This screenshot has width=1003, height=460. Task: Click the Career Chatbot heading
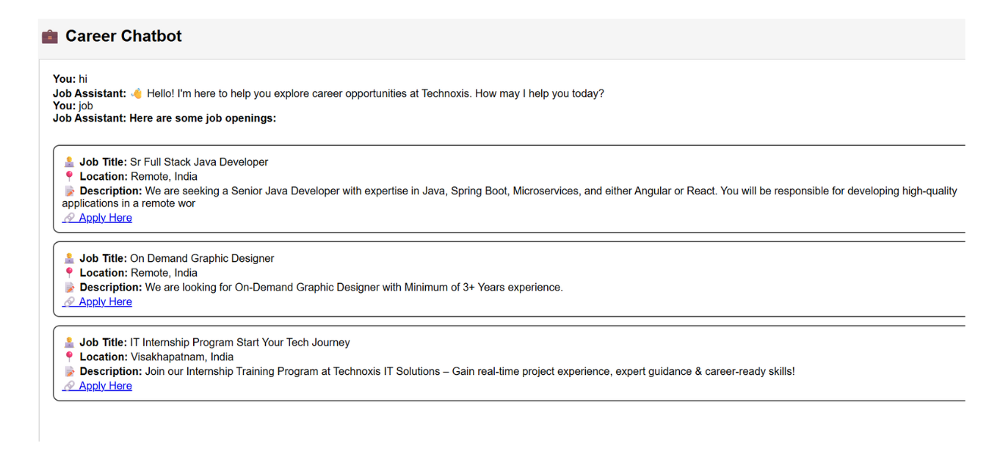[123, 37]
